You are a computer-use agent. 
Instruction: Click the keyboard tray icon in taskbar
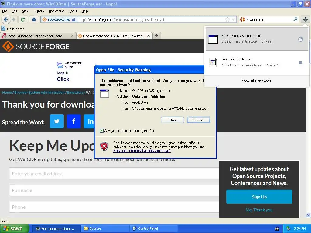tap(277, 229)
